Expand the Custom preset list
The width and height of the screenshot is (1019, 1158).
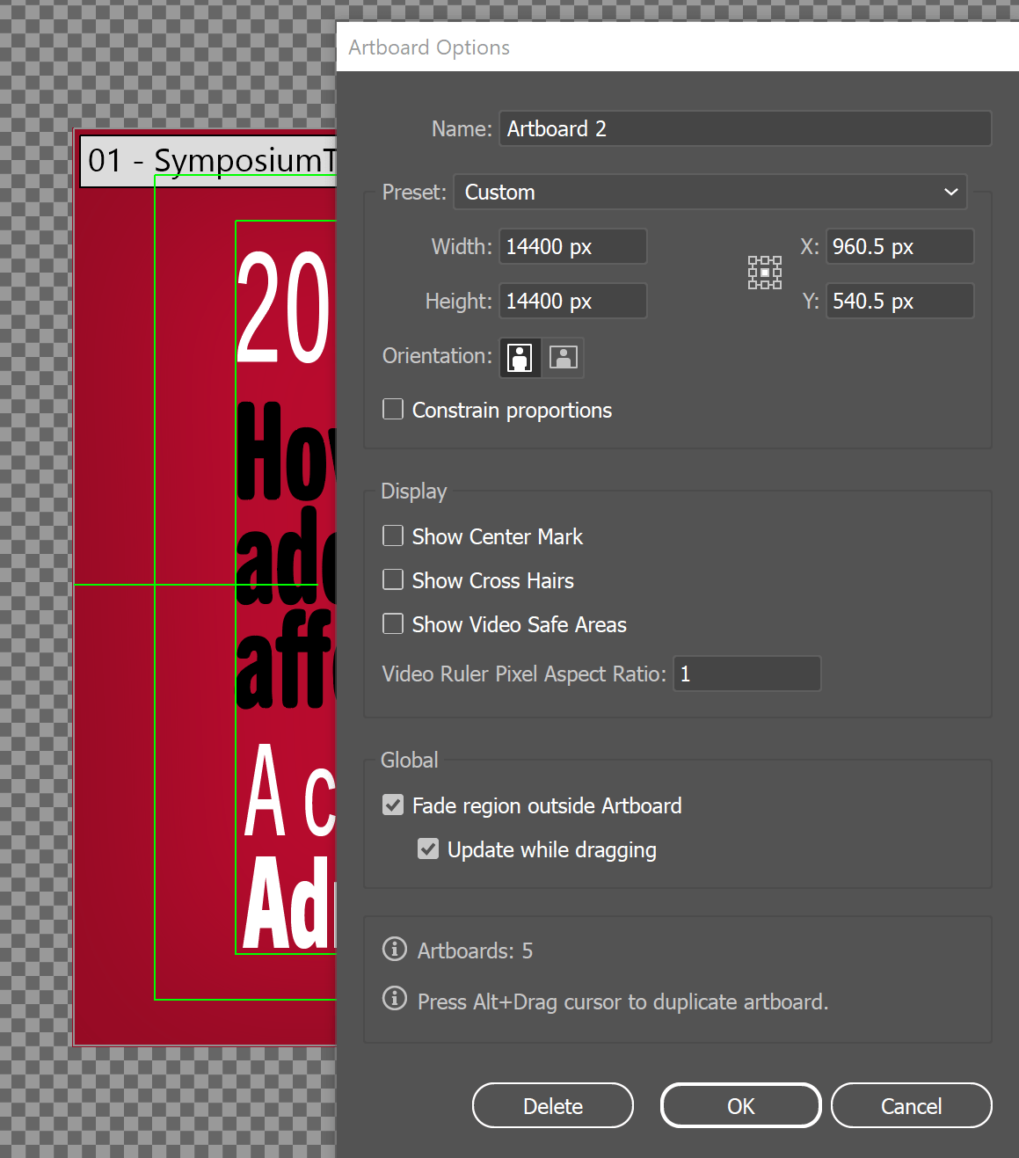coord(950,192)
